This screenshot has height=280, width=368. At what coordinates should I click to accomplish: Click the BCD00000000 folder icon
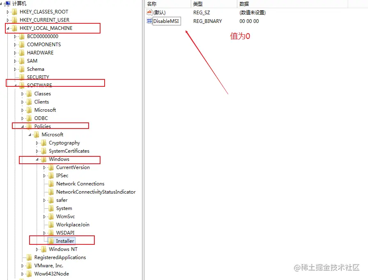coord(22,36)
